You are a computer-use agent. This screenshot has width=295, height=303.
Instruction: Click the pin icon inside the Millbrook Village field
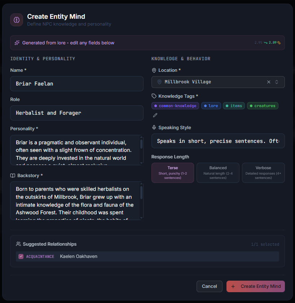coord(159,82)
